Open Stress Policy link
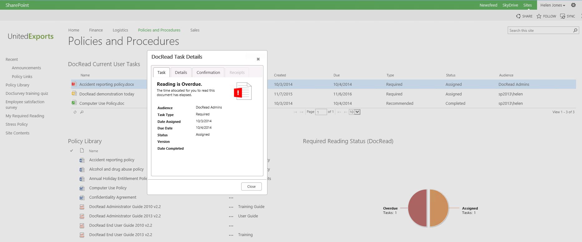 coord(17,124)
